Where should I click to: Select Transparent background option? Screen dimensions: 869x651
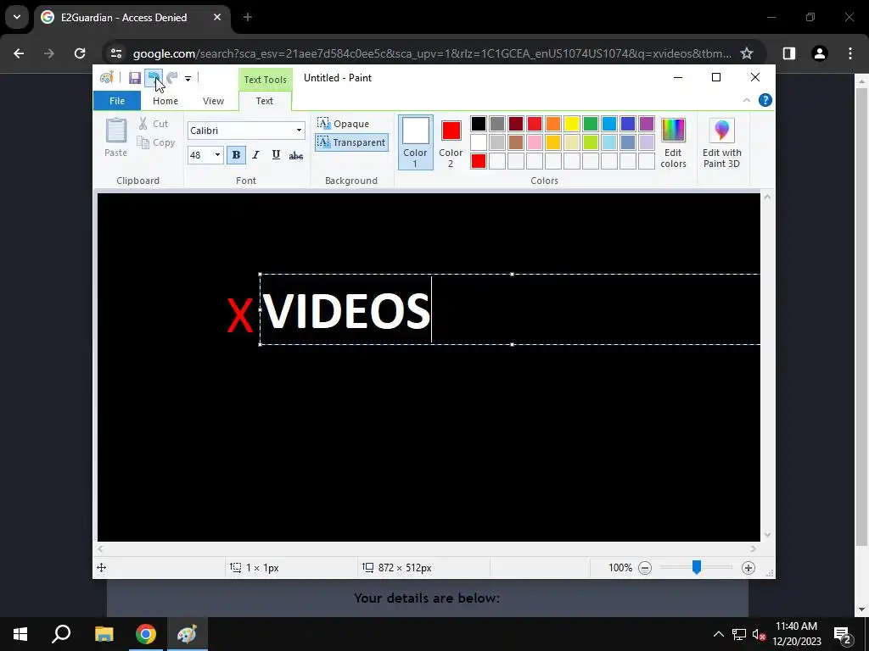click(351, 142)
